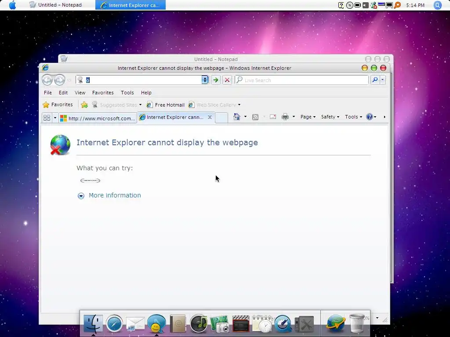Open Address Book in dock
This screenshot has height=337, width=450.
178,324
